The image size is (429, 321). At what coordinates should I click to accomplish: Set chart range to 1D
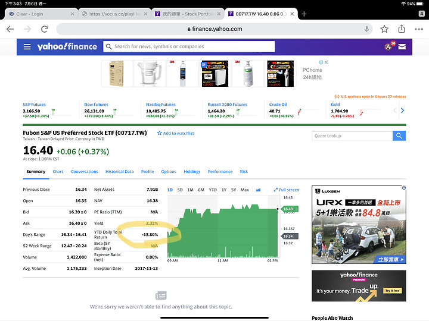click(170, 190)
